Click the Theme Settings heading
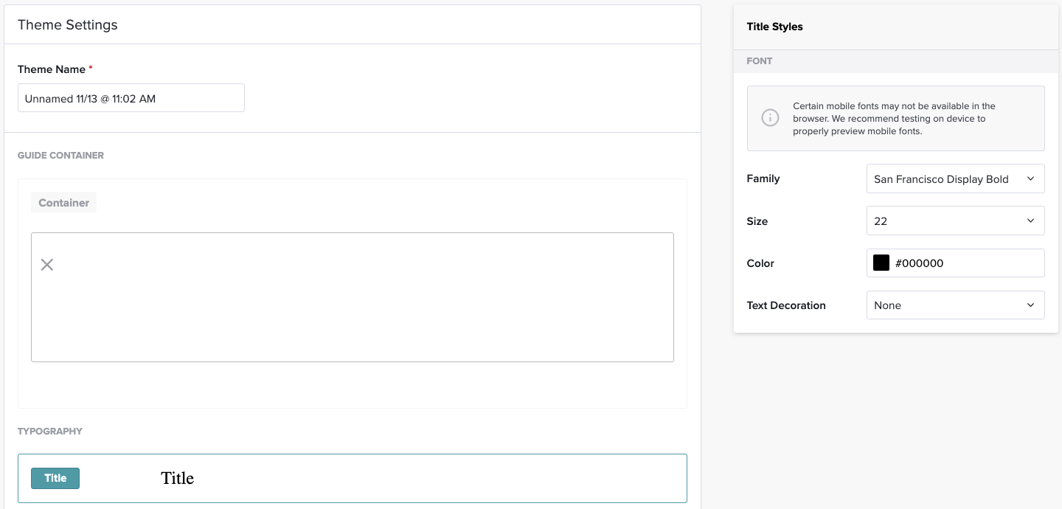The image size is (1062, 509). point(68,25)
